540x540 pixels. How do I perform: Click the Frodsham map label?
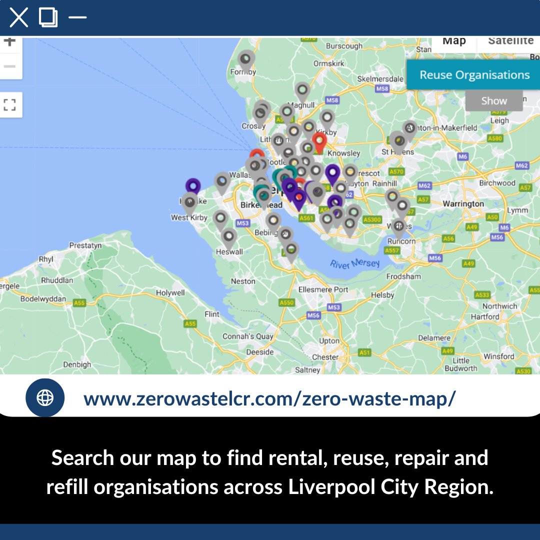point(403,276)
